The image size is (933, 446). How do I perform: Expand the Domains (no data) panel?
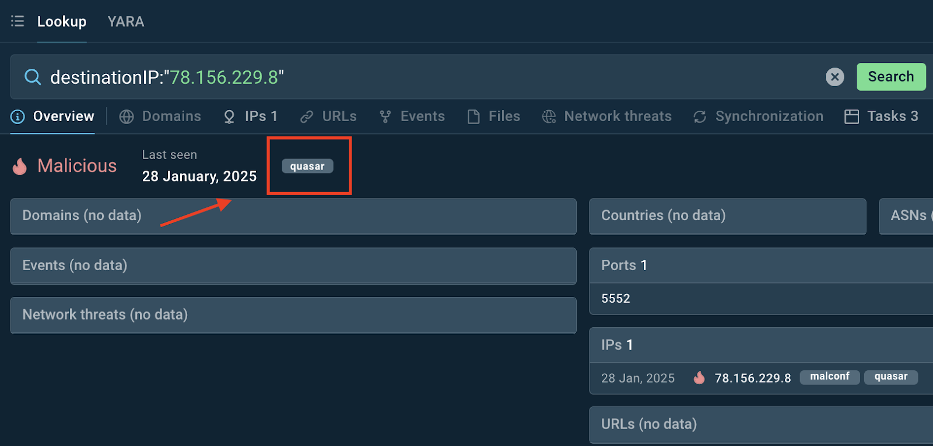pos(293,216)
